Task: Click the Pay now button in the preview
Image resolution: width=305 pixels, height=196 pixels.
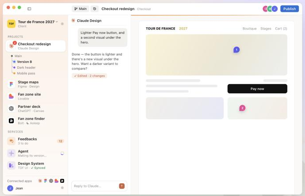Action: 257,89
